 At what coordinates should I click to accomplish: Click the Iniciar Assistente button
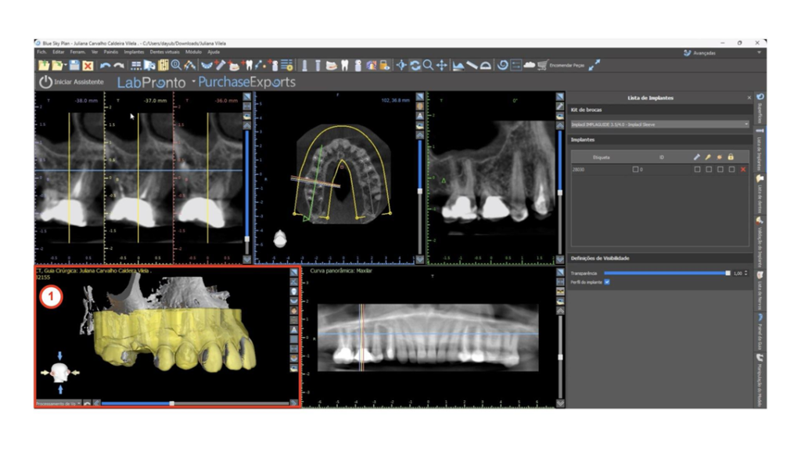pos(71,81)
